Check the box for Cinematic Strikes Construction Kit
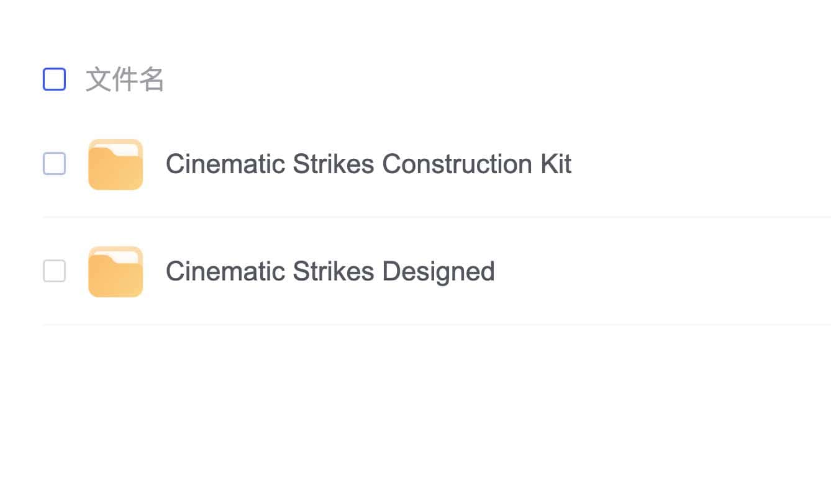The width and height of the screenshot is (831, 484). (x=54, y=164)
